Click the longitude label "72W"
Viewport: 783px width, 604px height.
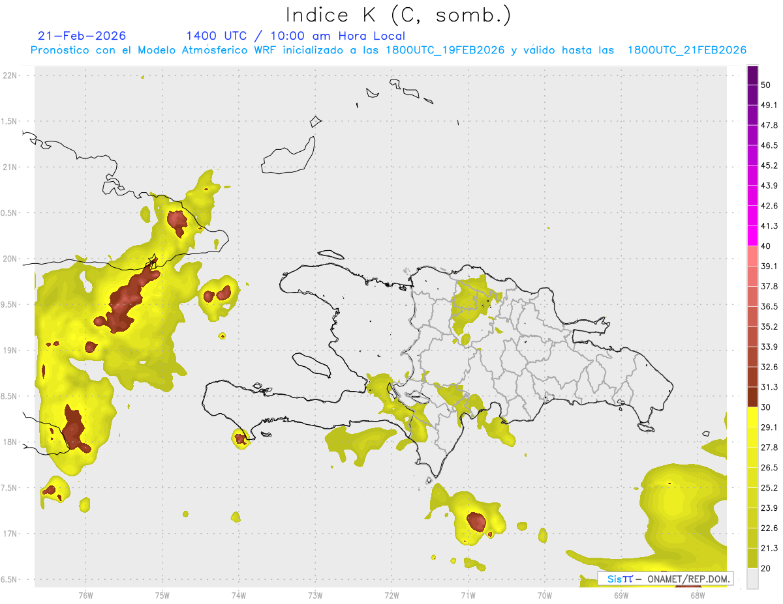coord(391,595)
